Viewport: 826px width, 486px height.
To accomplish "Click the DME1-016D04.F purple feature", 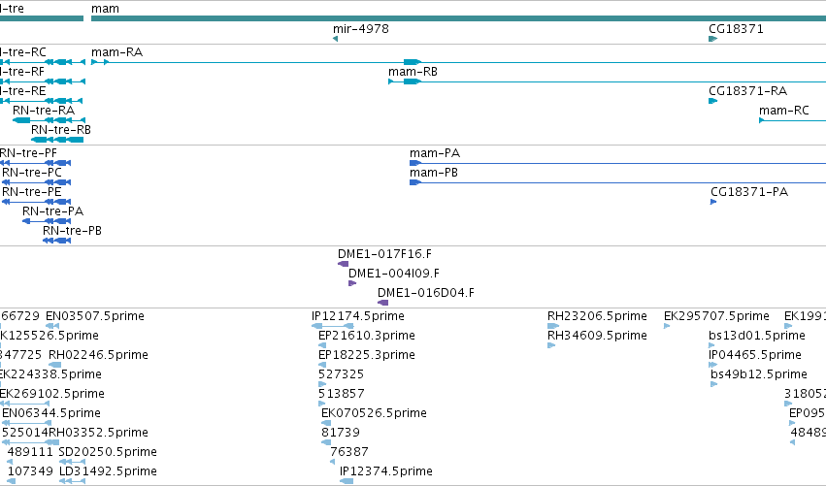I will click(x=383, y=303).
